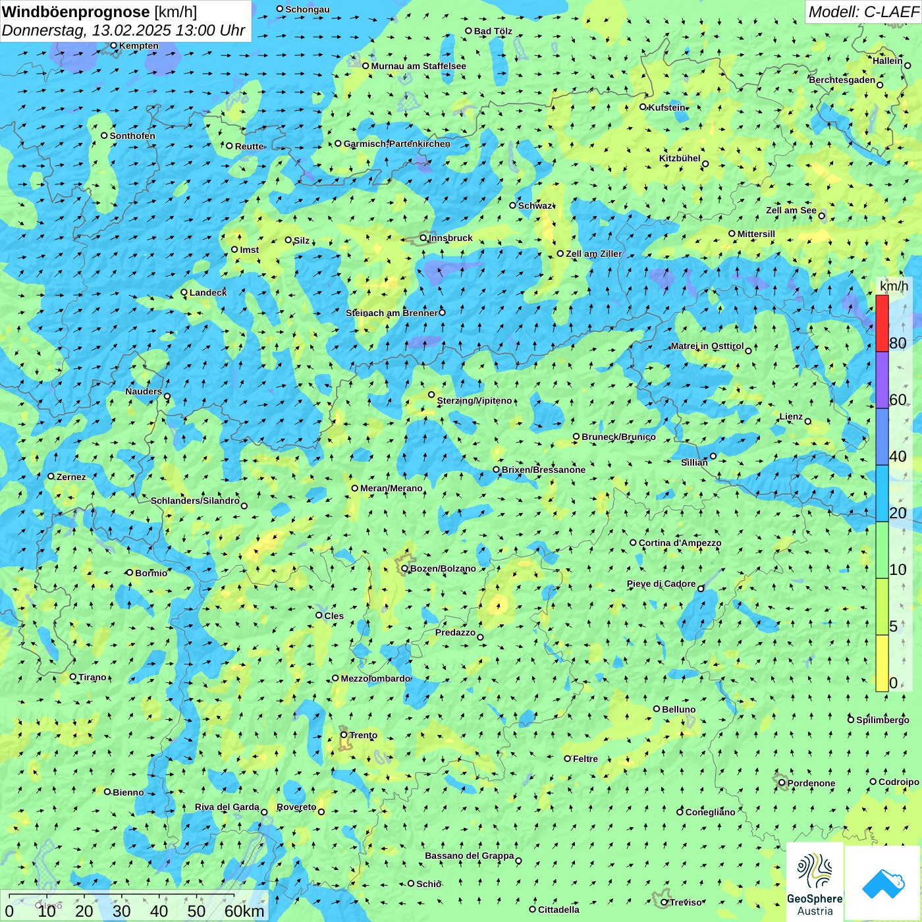Screen dimensions: 922x922
Task: Click the Lienz city label
Action: (x=791, y=416)
